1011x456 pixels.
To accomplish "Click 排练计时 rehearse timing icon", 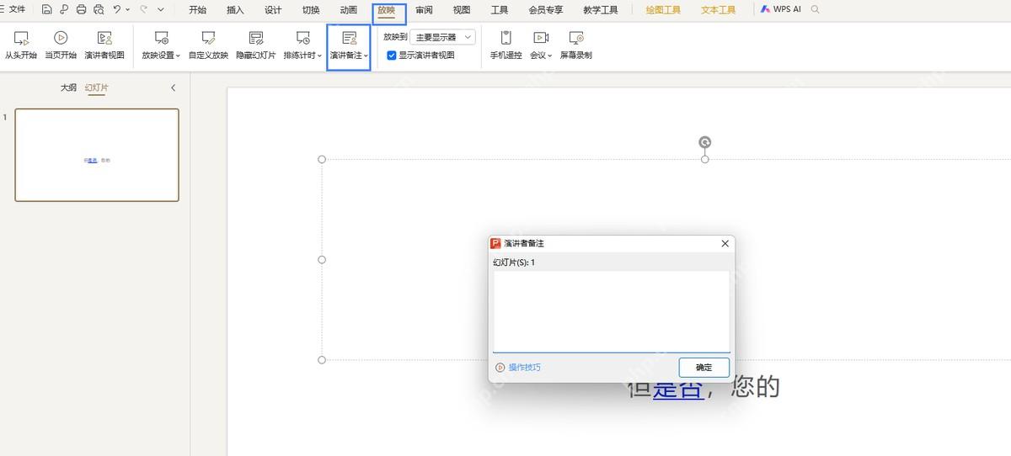I will (302, 38).
